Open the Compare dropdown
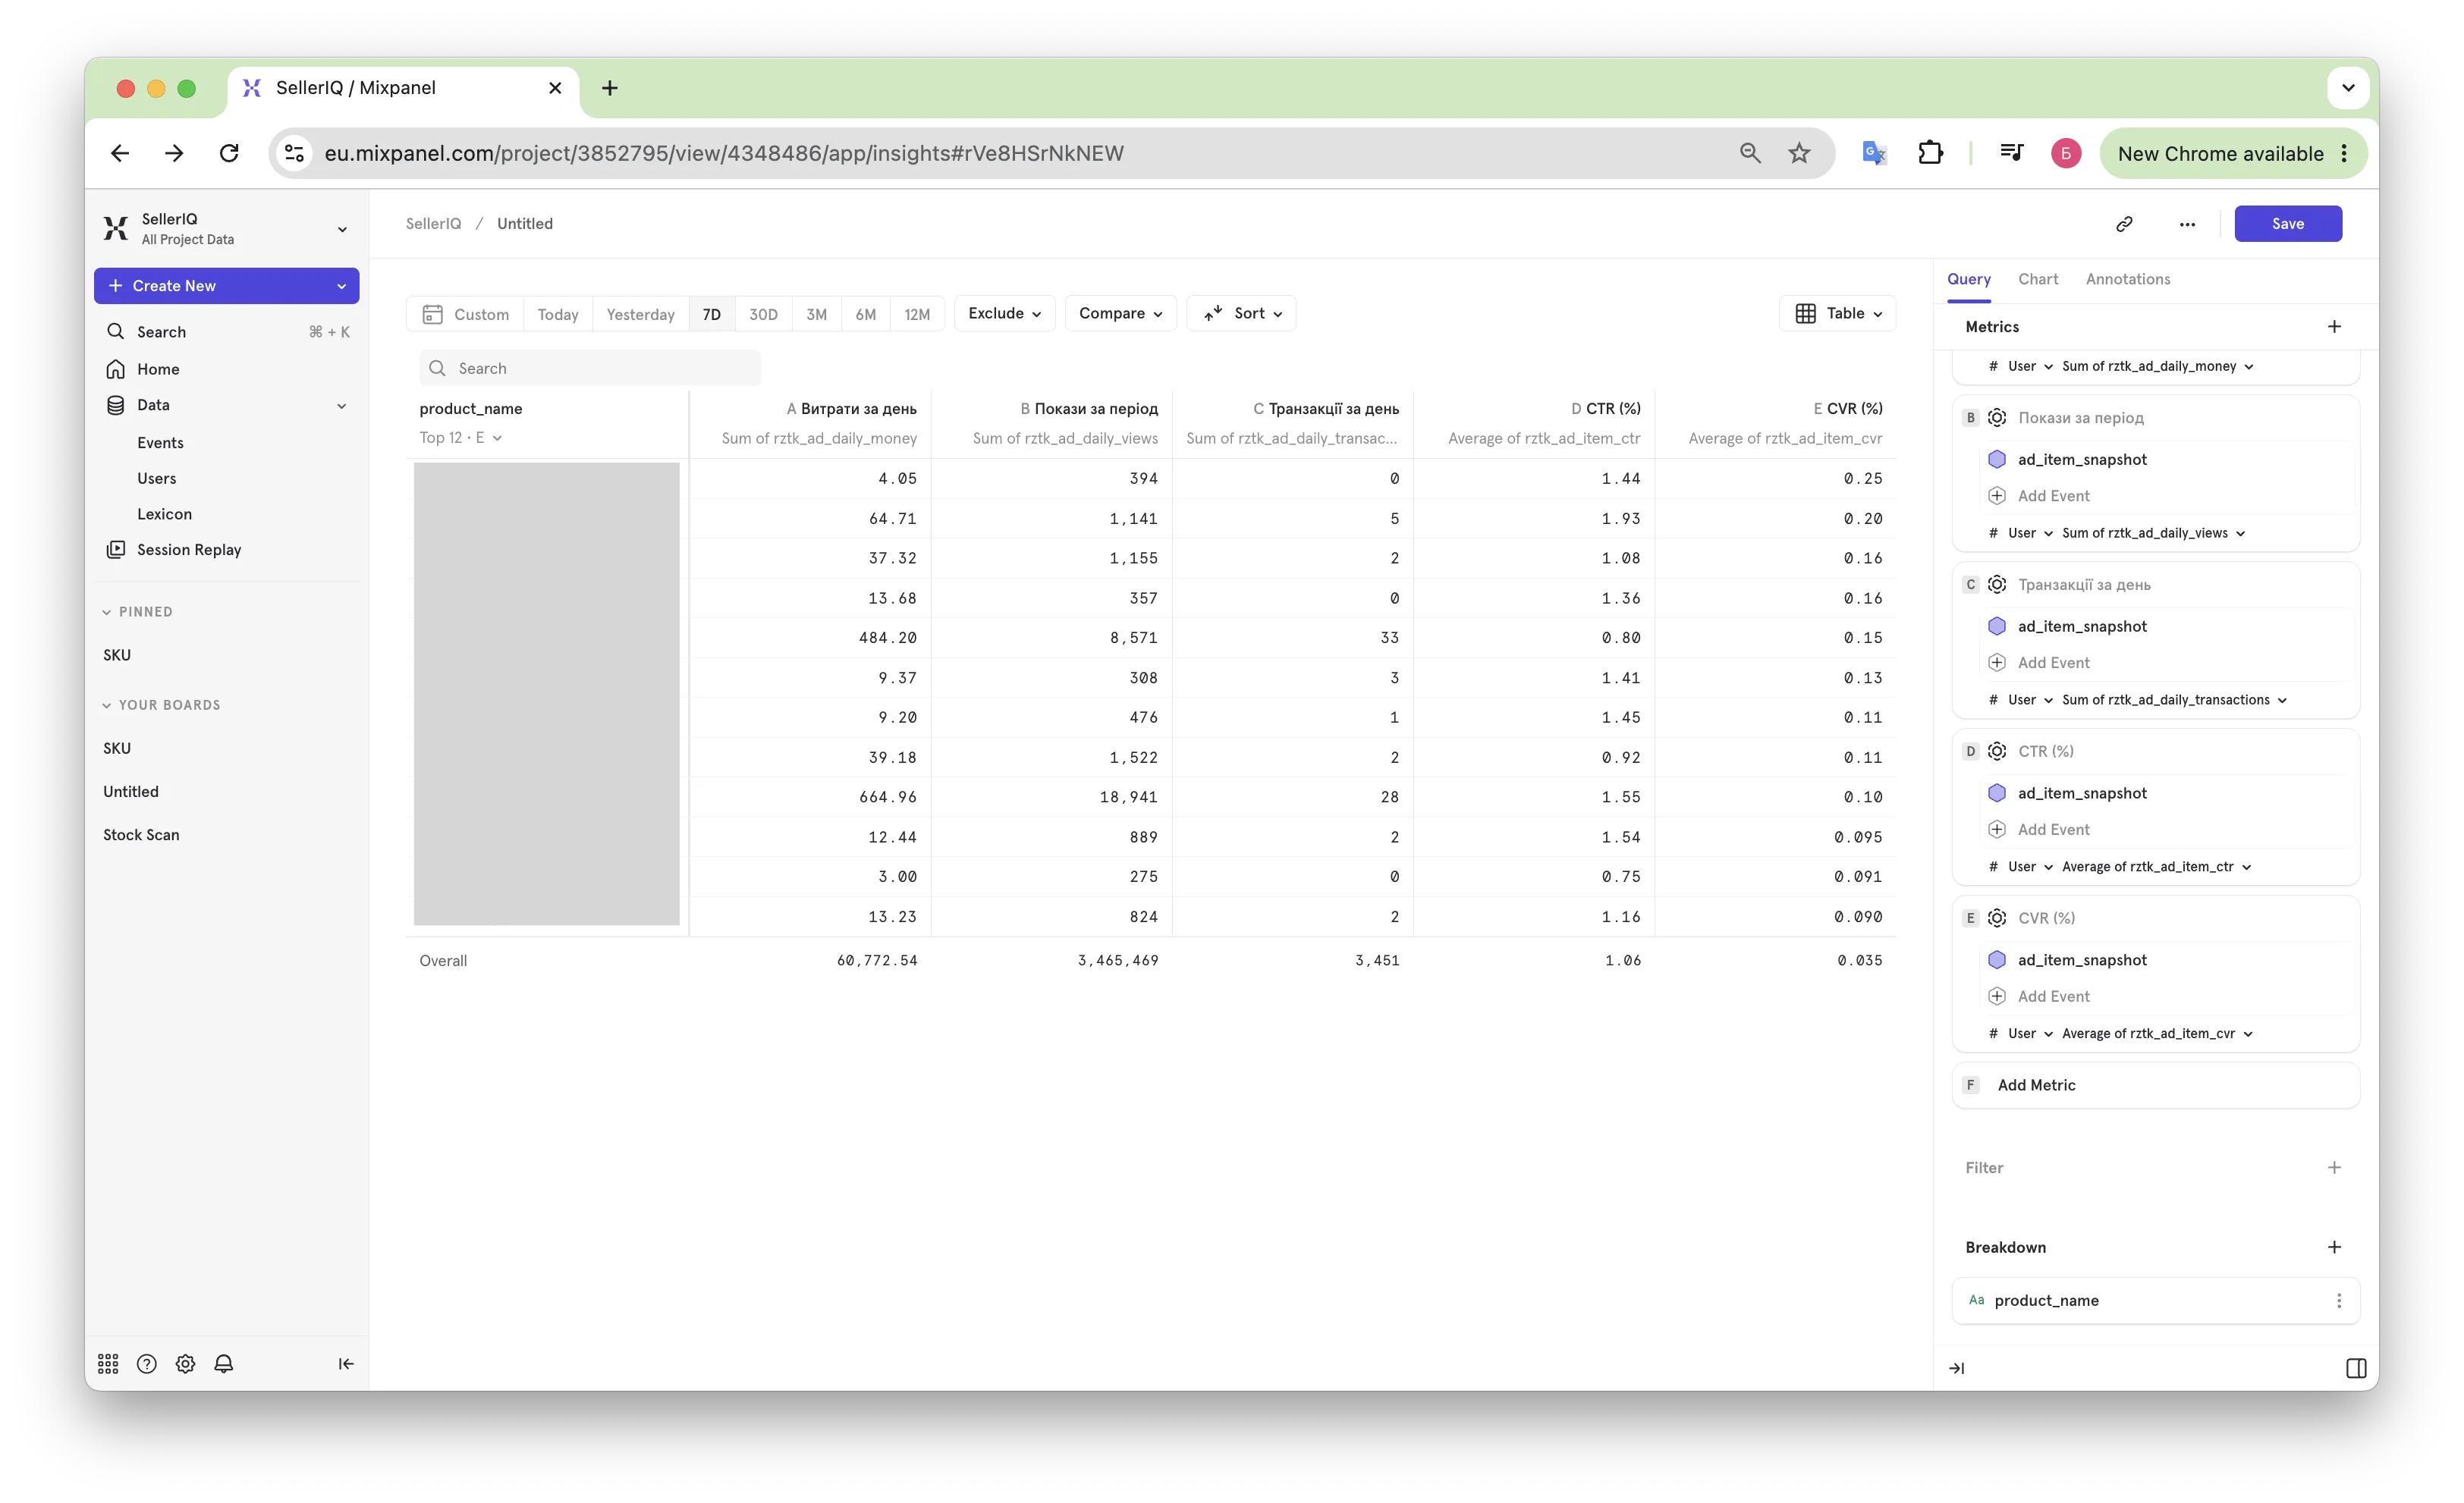The image size is (2464, 1503). coord(1121,312)
